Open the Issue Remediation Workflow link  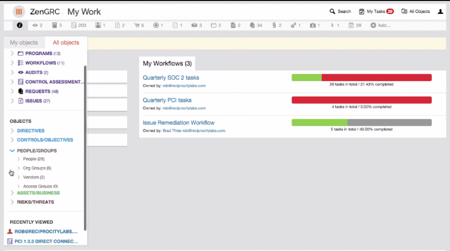[x=179, y=123]
